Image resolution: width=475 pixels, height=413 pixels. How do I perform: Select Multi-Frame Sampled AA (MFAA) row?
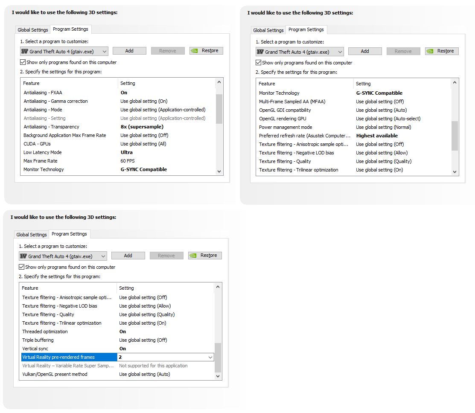[354, 102]
